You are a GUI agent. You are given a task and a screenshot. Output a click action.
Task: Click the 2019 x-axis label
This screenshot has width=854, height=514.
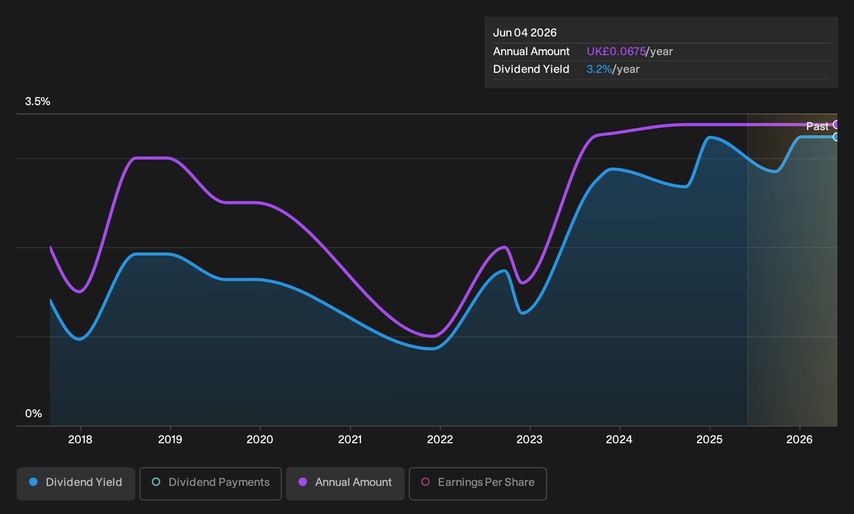170,440
